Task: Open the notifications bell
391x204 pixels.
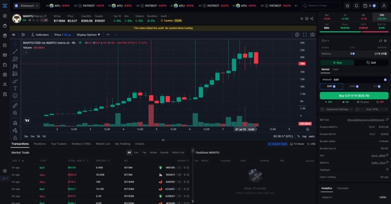Action: coord(356,5)
